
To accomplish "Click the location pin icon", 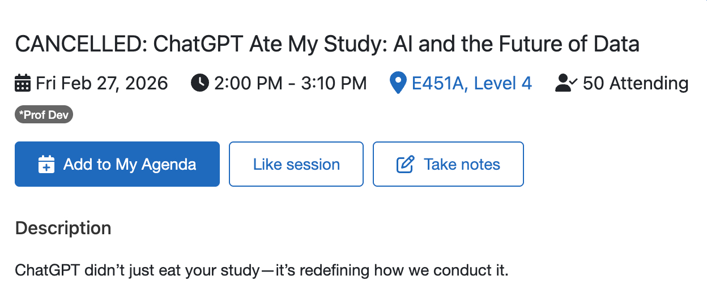I will 398,84.
